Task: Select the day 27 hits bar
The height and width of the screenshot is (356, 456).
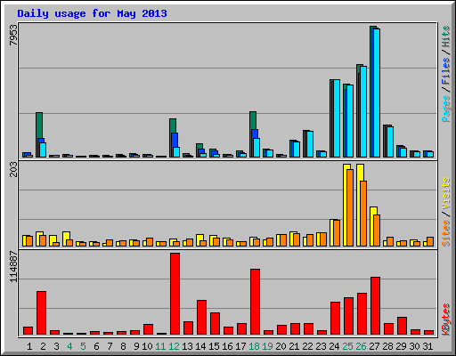Action: 373,92
